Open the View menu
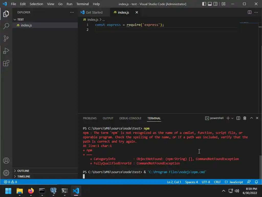 [51, 4]
